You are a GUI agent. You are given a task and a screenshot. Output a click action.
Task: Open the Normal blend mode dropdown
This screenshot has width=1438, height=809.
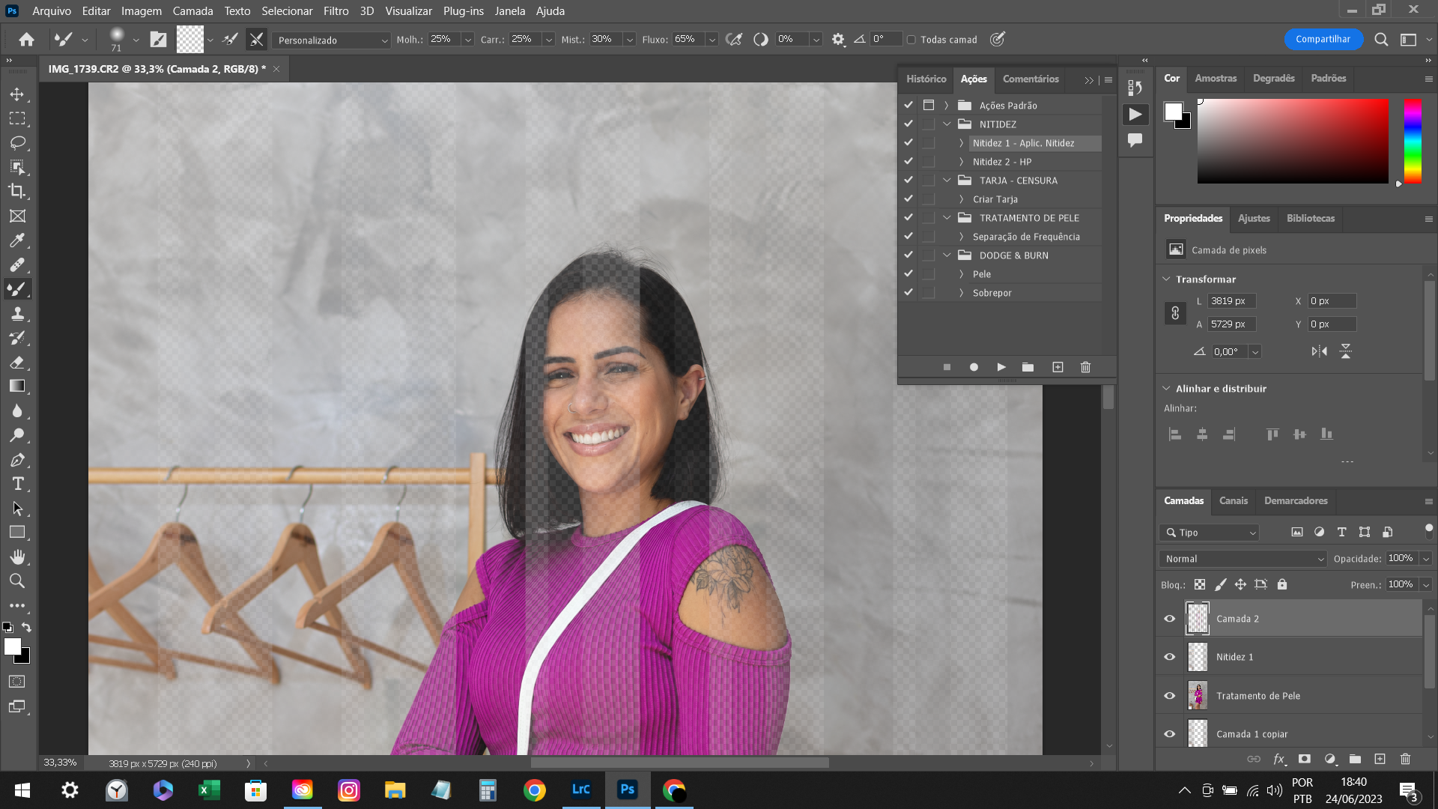pos(1242,559)
